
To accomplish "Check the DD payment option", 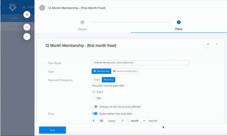I will (94, 98).
